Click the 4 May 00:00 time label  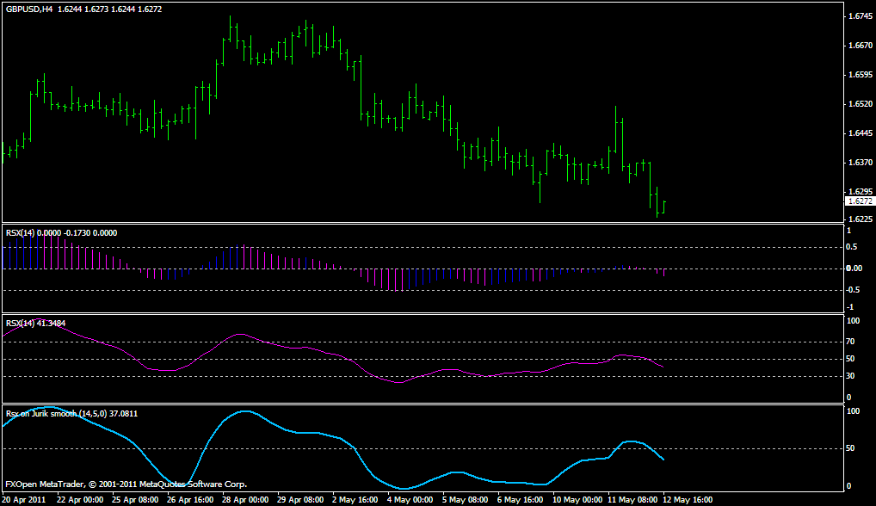point(410,499)
